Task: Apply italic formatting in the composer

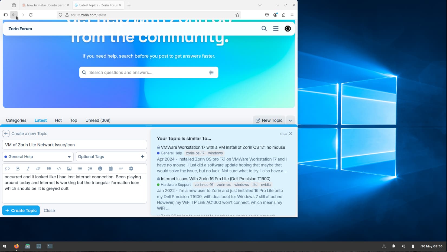Action: [x=28, y=169]
